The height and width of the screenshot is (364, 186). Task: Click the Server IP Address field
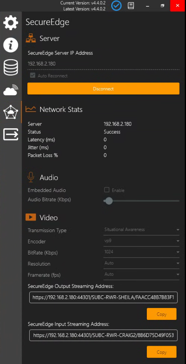click(x=103, y=64)
